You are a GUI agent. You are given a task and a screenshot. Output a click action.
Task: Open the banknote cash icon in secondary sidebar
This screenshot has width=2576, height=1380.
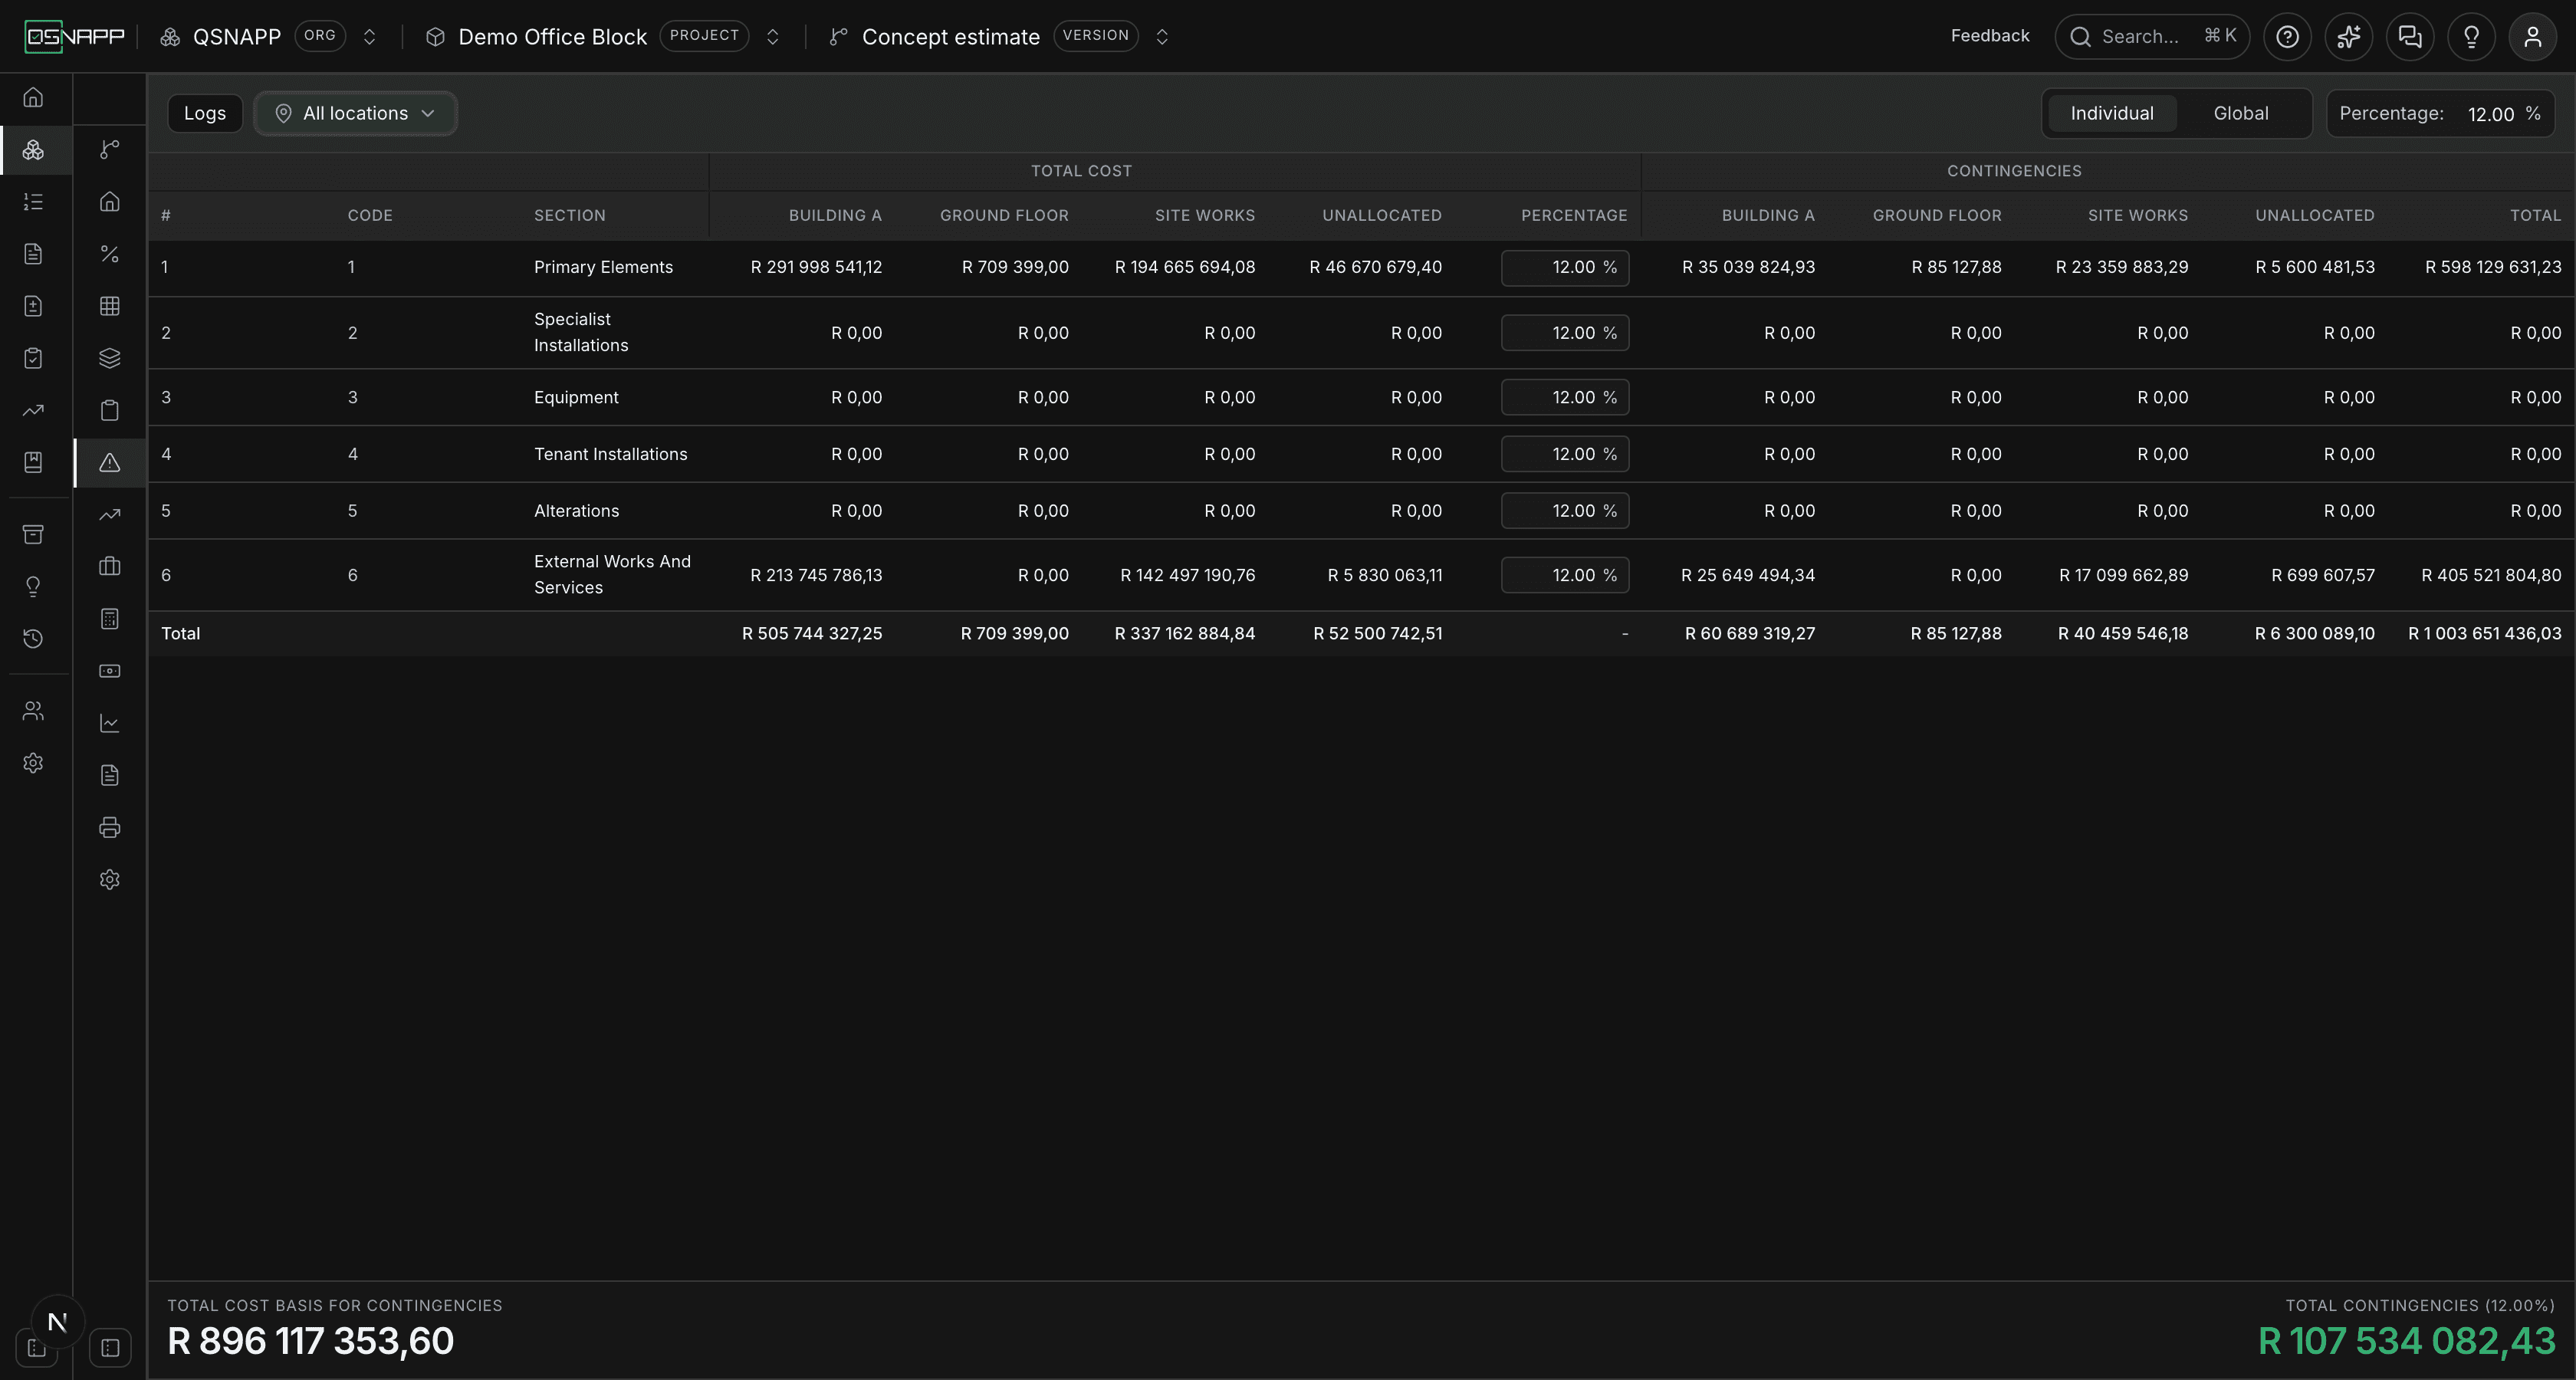[x=110, y=671]
